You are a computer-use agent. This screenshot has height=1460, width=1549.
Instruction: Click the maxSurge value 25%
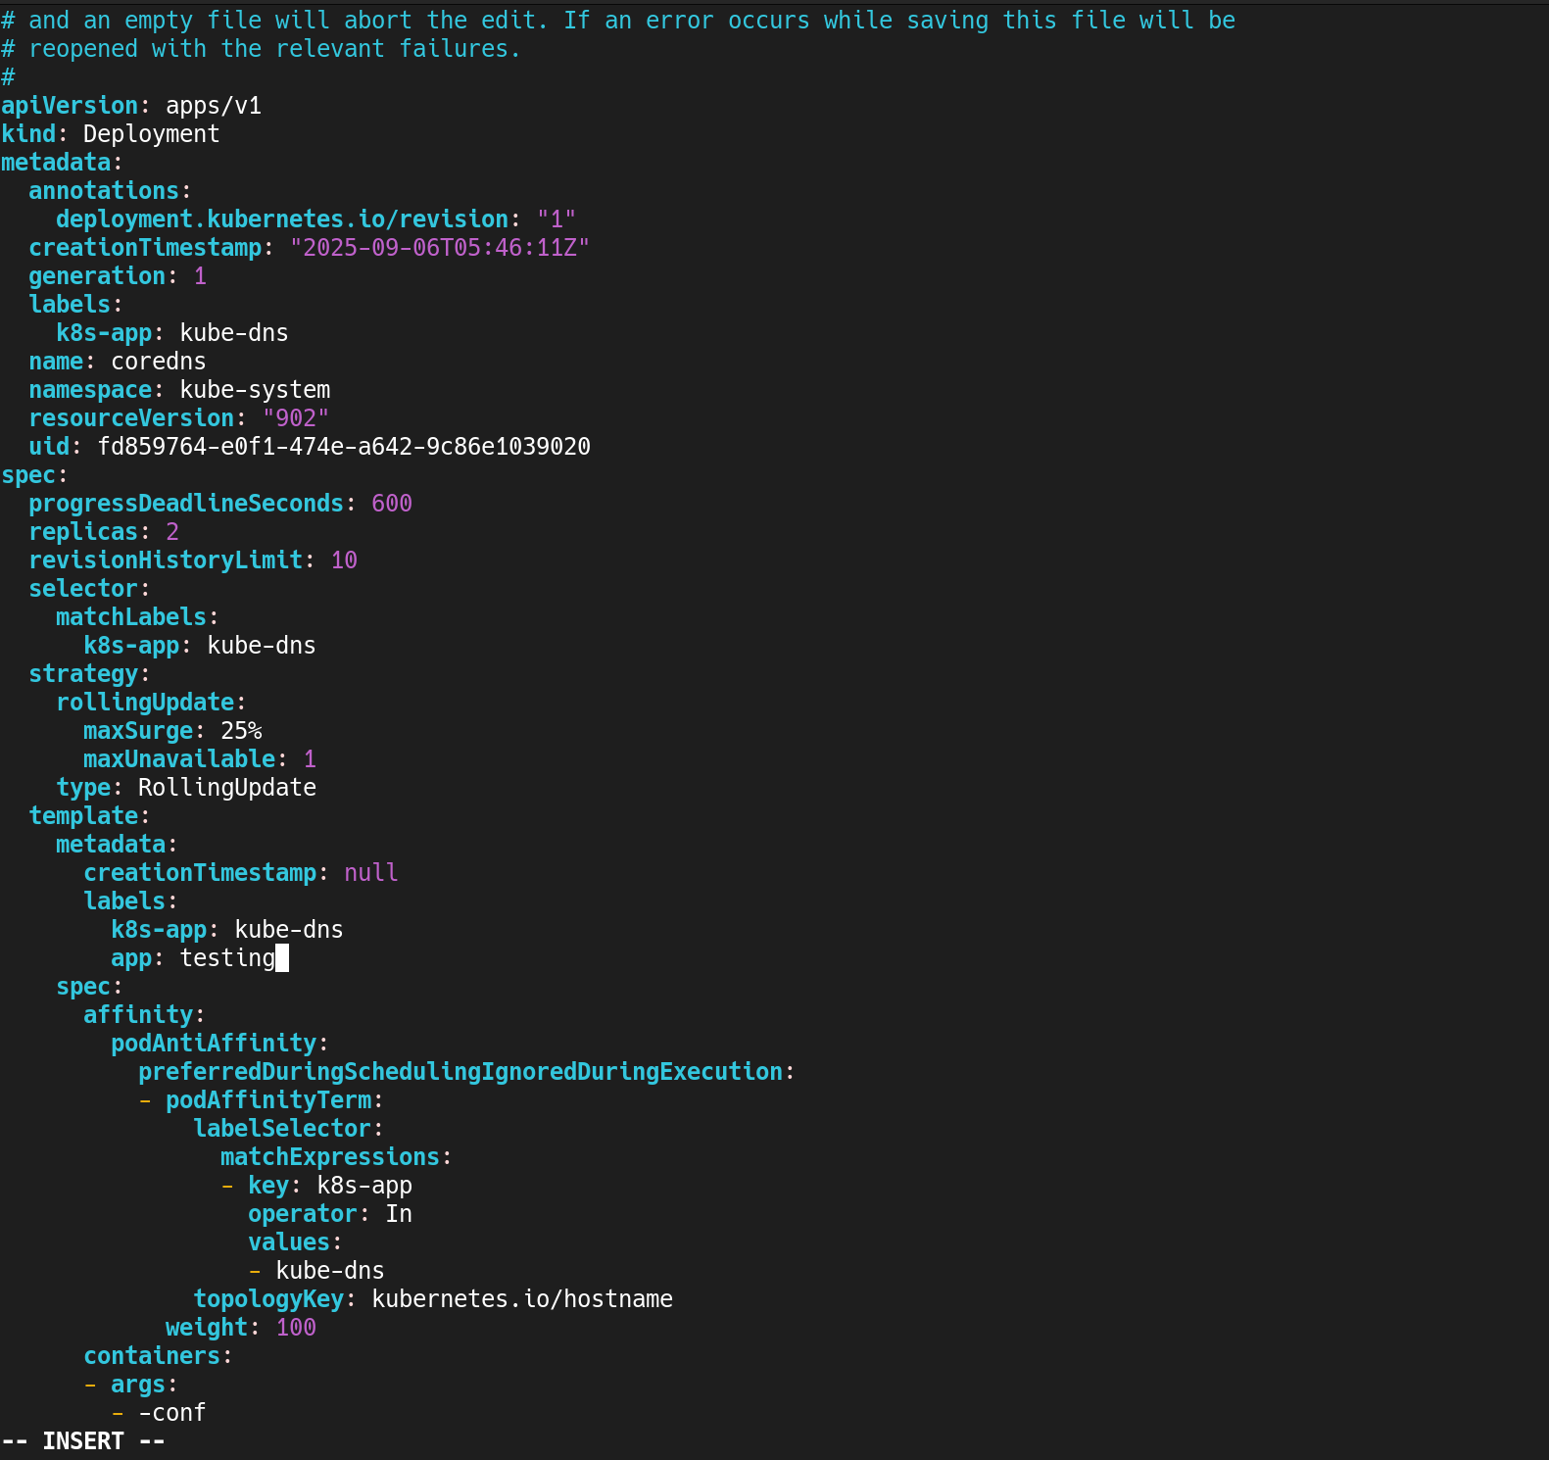click(x=241, y=731)
